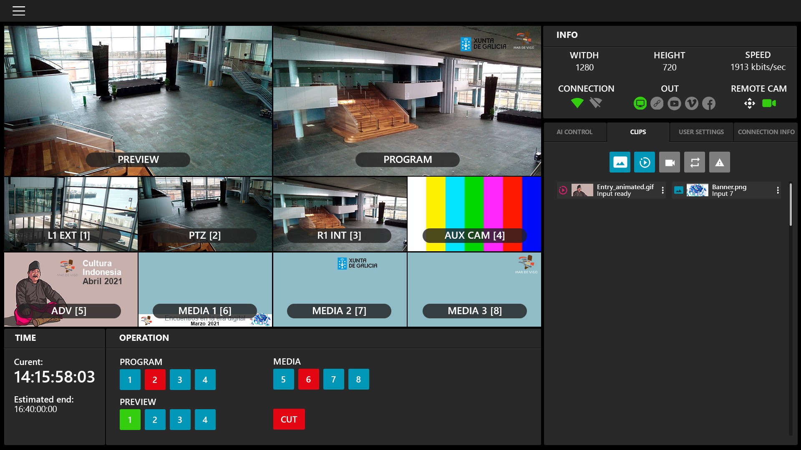Click the Facebook output icon
801x450 pixels.
[x=708, y=103]
